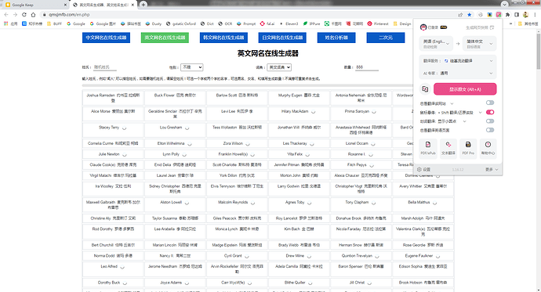
Task: Toggle the browser side panel icon
Action: point(517,15)
